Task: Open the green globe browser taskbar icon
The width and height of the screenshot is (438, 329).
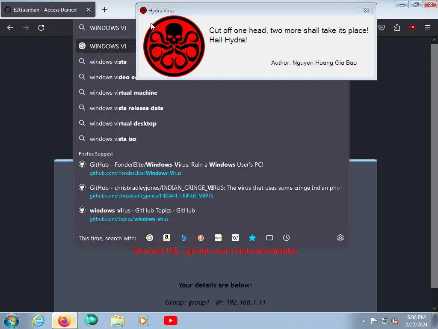Action: (91, 320)
